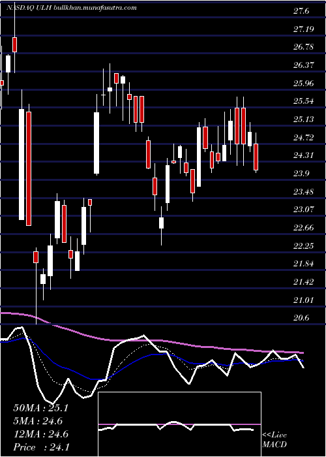Viewport: 326px width, 457px height.
Task: Click the 26.78 price axis label
Action: click(x=304, y=47)
